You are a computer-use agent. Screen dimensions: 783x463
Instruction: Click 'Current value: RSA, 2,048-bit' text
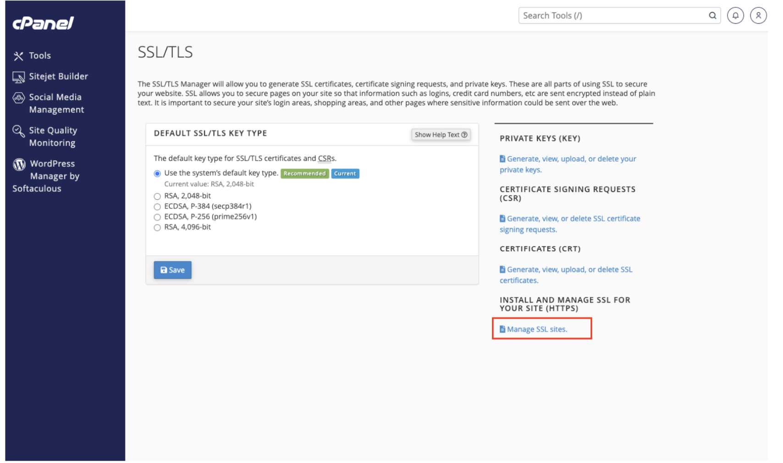[x=209, y=184]
